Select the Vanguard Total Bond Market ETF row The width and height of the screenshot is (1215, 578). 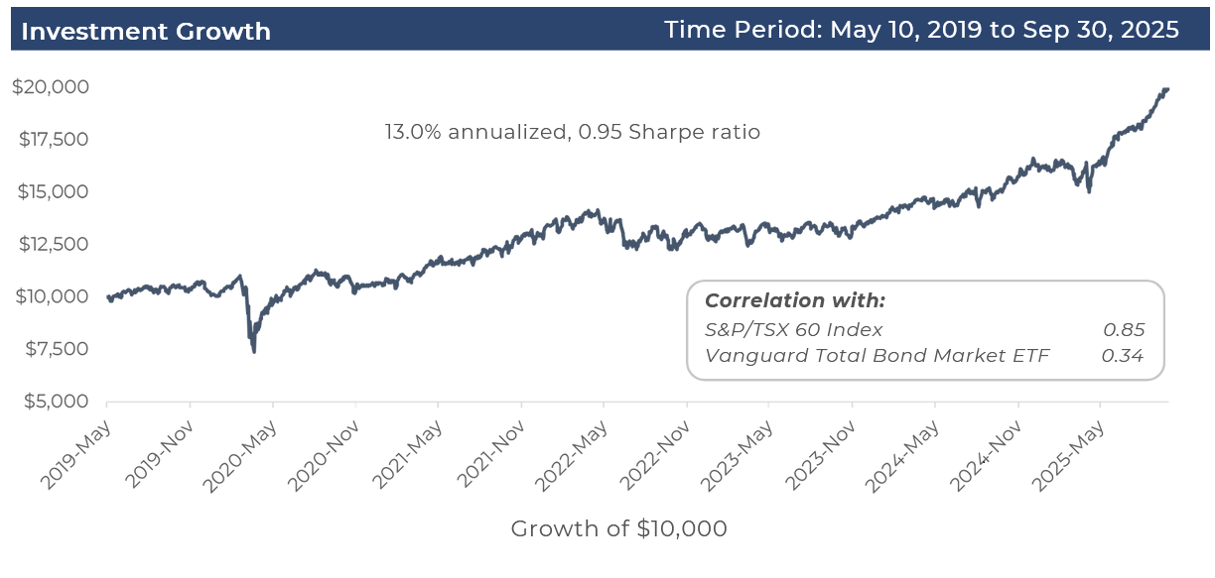[x=923, y=356]
